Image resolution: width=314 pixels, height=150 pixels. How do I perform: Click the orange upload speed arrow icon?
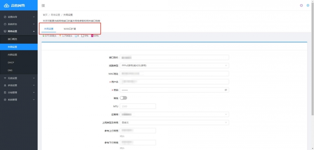tap(60, 36)
